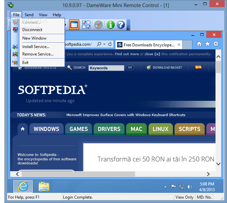Click the View Only status bar entry
Viewport: 227px width, 203px height.
click(x=184, y=197)
